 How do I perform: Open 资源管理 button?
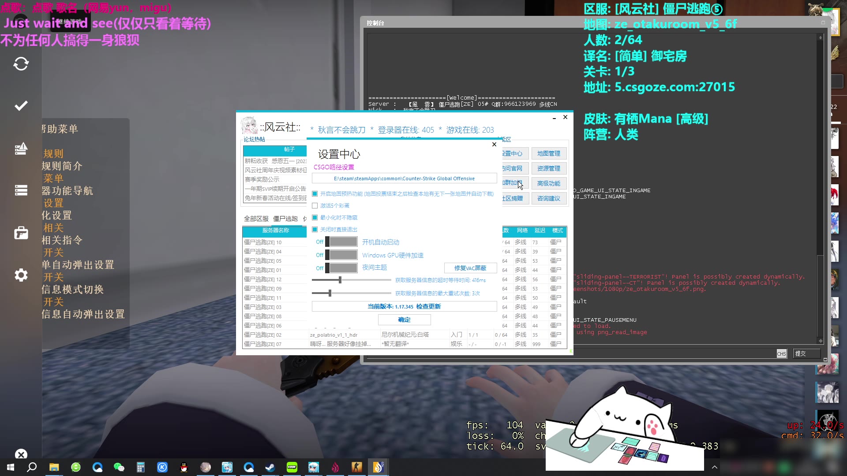pyautogui.click(x=549, y=168)
